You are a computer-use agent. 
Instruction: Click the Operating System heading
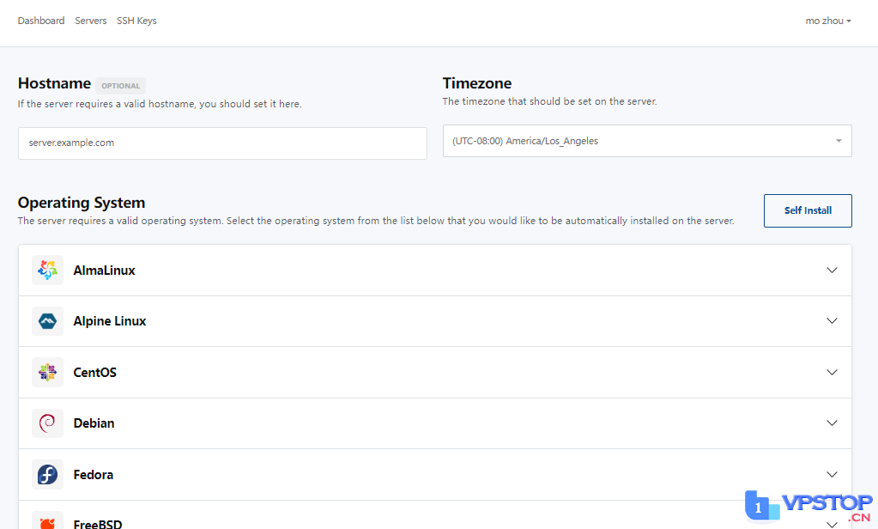click(x=82, y=203)
